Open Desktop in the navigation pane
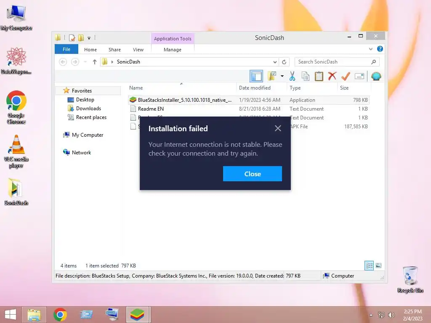This screenshot has height=323, width=431. click(85, 100)
